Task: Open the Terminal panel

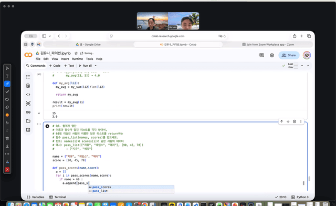Action: click(x=57, y=197)
